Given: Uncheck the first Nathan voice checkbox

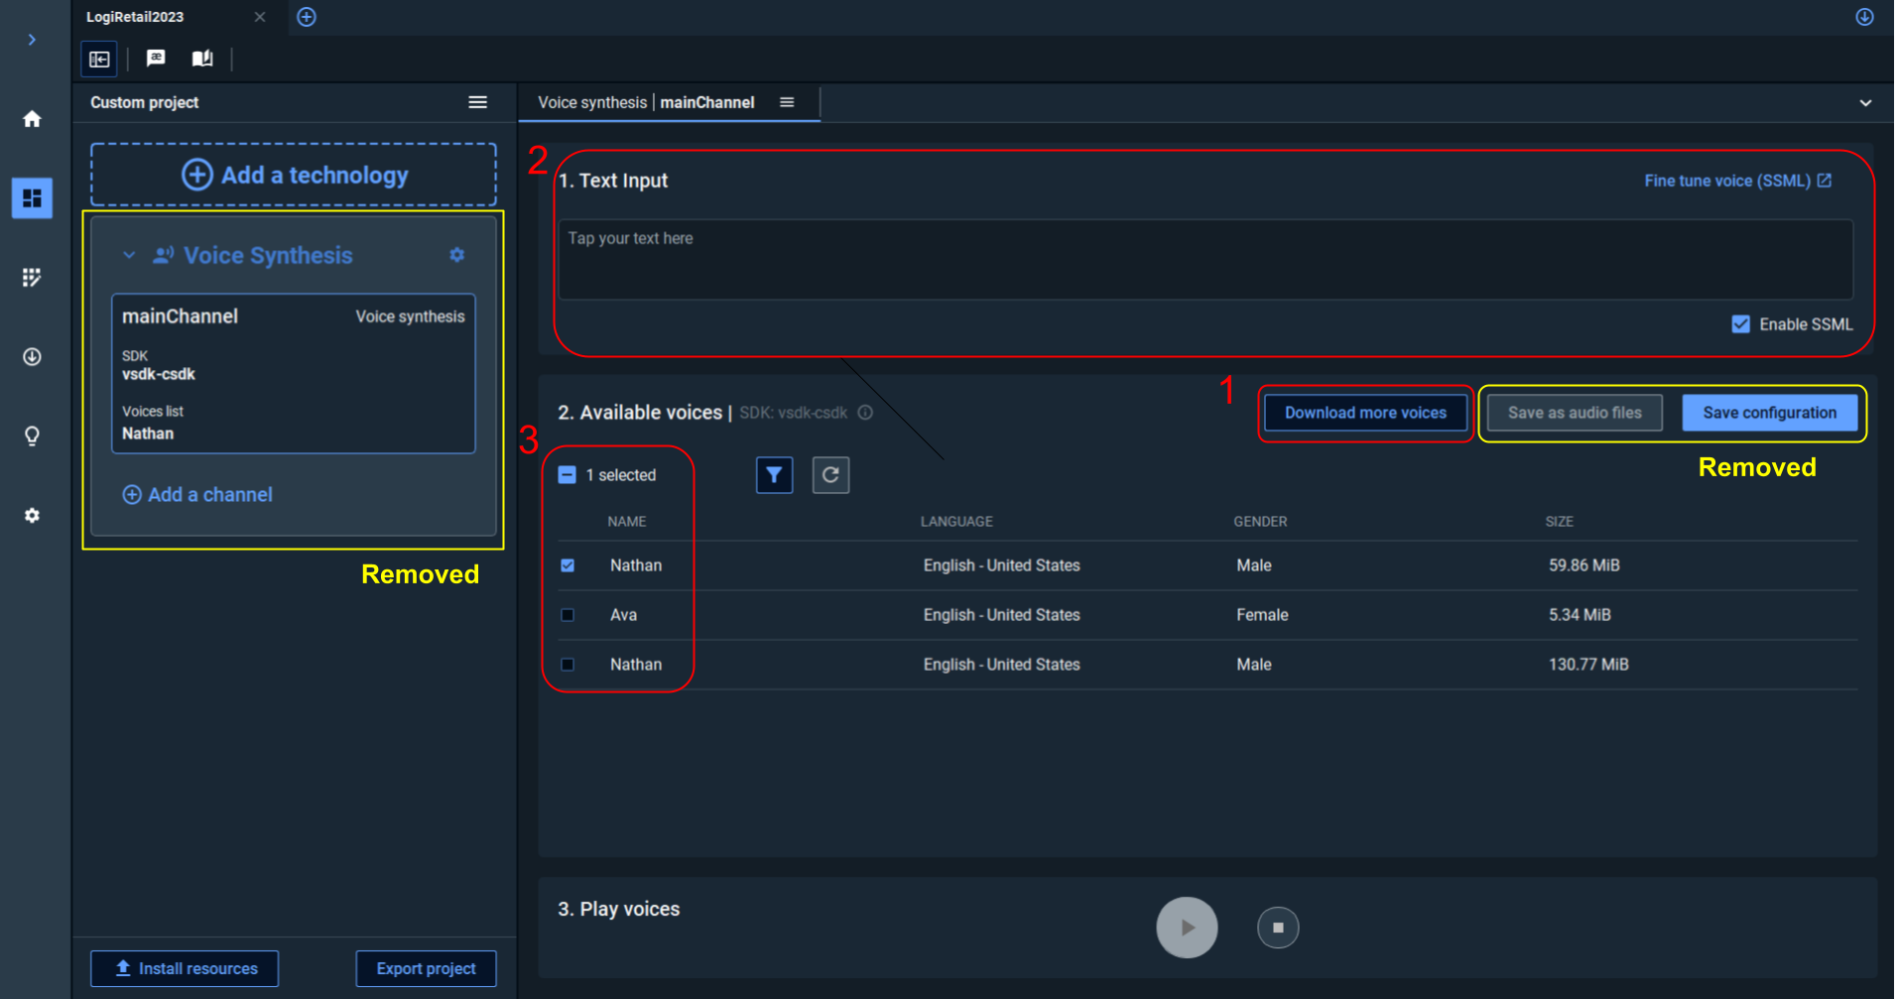Looking at the screenshot, I should click(568, 565).
